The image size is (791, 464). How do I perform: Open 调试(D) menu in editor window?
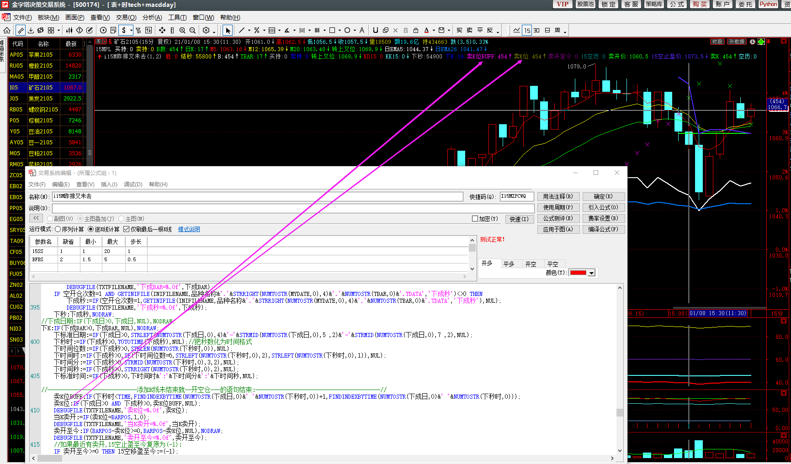(x=133, y=185)
